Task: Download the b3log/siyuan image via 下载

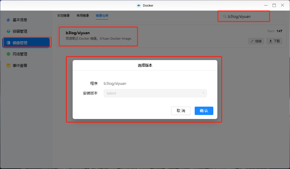Action: (x=274, y=41)
